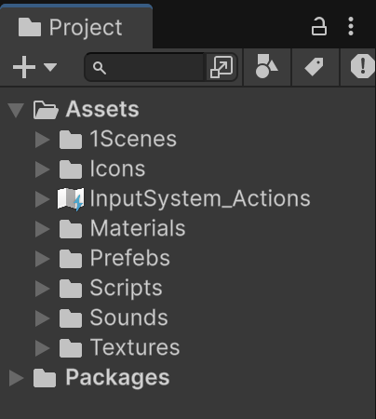Screen dimensions: 376x419
Task: Select the Project tab
Action: tap(76, 27)
